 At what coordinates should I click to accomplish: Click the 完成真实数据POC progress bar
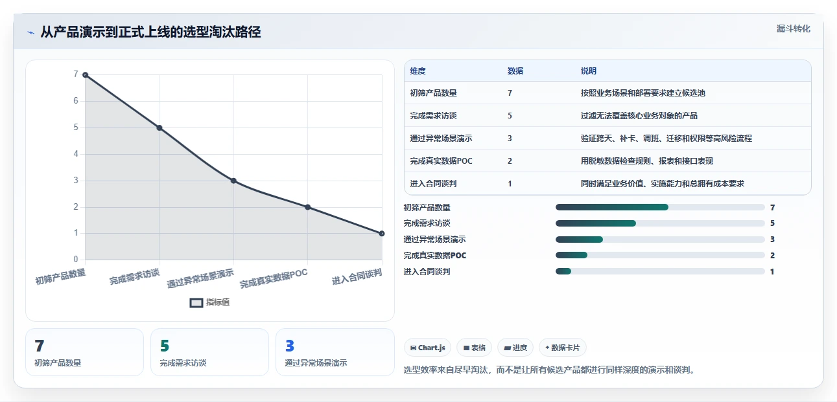click(x=660, y=255)
